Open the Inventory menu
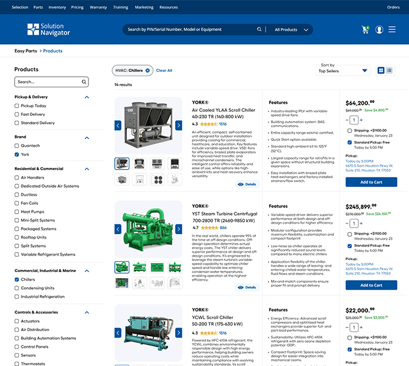 57,7
